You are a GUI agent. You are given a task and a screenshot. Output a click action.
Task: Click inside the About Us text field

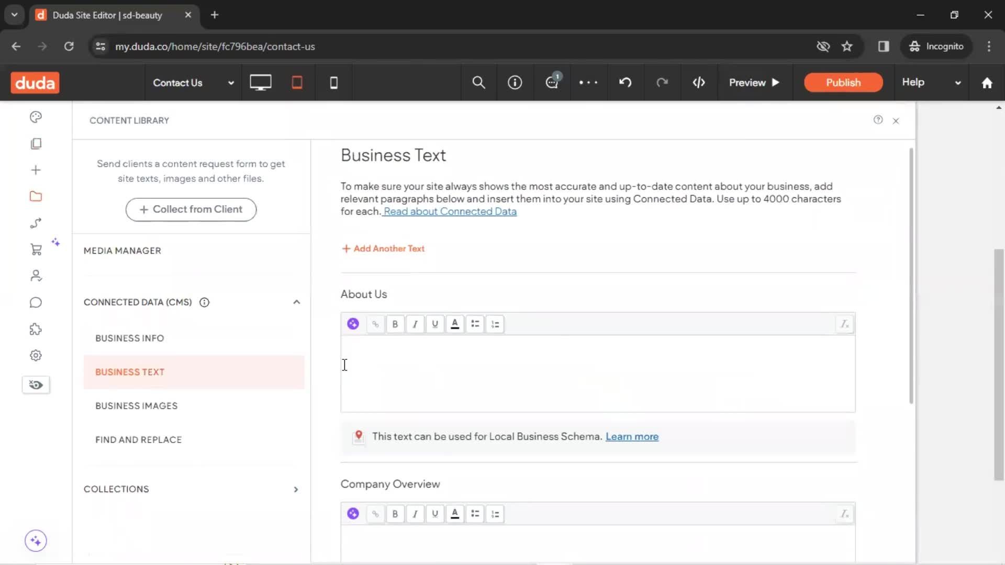(x=597, y=374)
